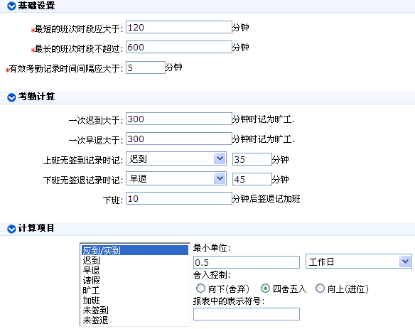Collapse the 考勤计算 section arrow icon
Image resolution: width=415 pixels, height=329 pixels.
[11, 97]
